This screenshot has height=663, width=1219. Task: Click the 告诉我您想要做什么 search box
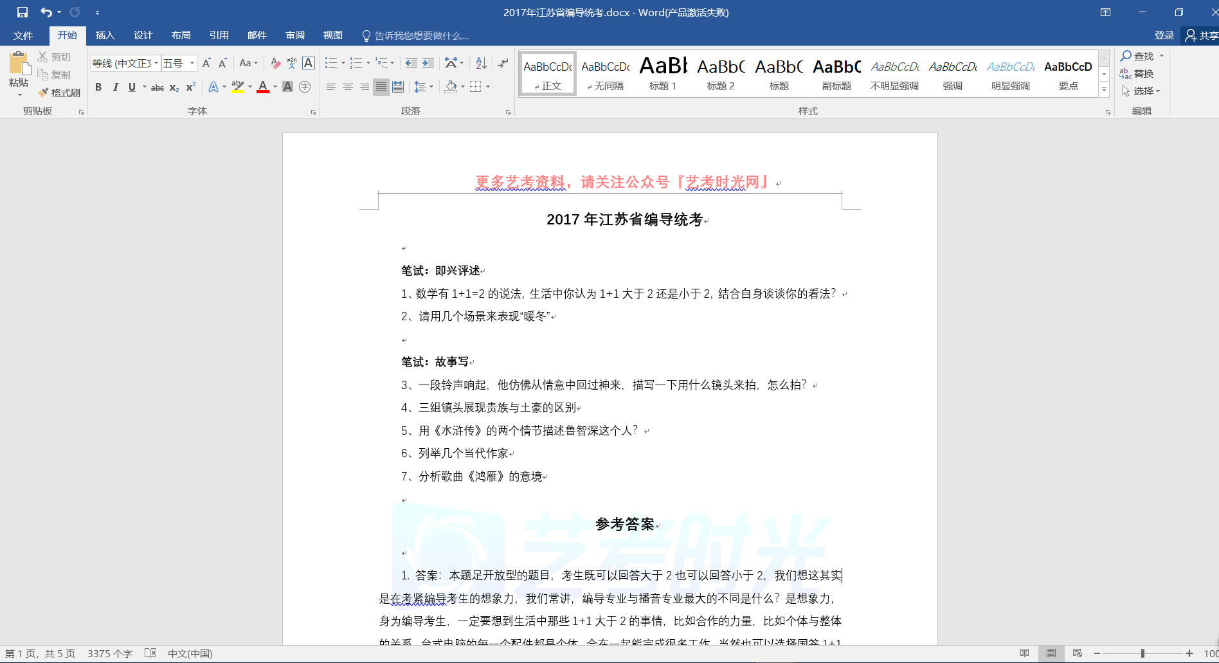(x=421, y=35)
